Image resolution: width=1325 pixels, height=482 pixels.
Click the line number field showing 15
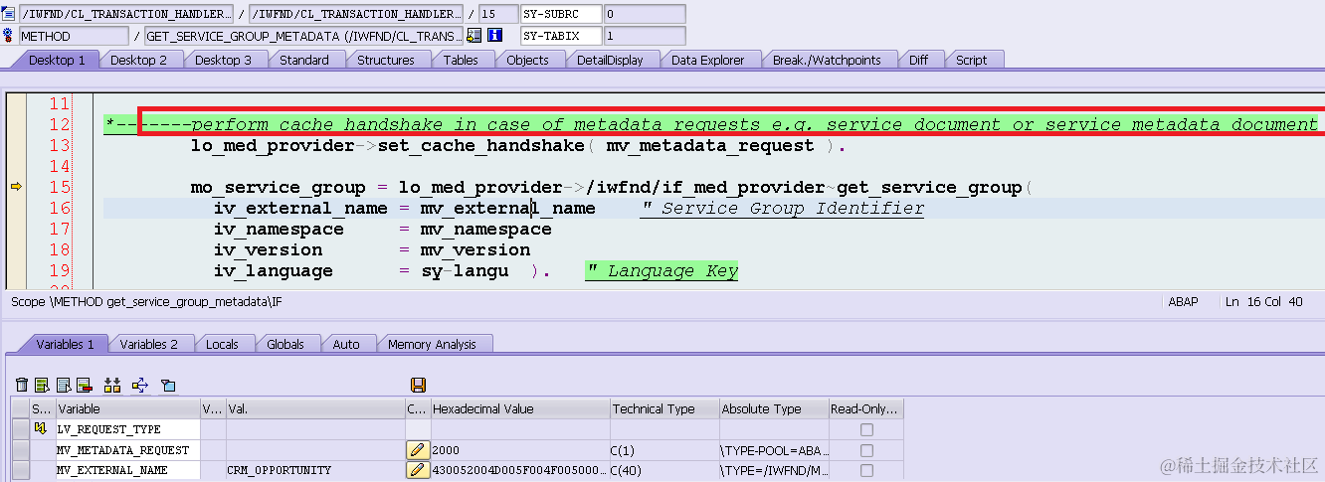coord(498,14)
